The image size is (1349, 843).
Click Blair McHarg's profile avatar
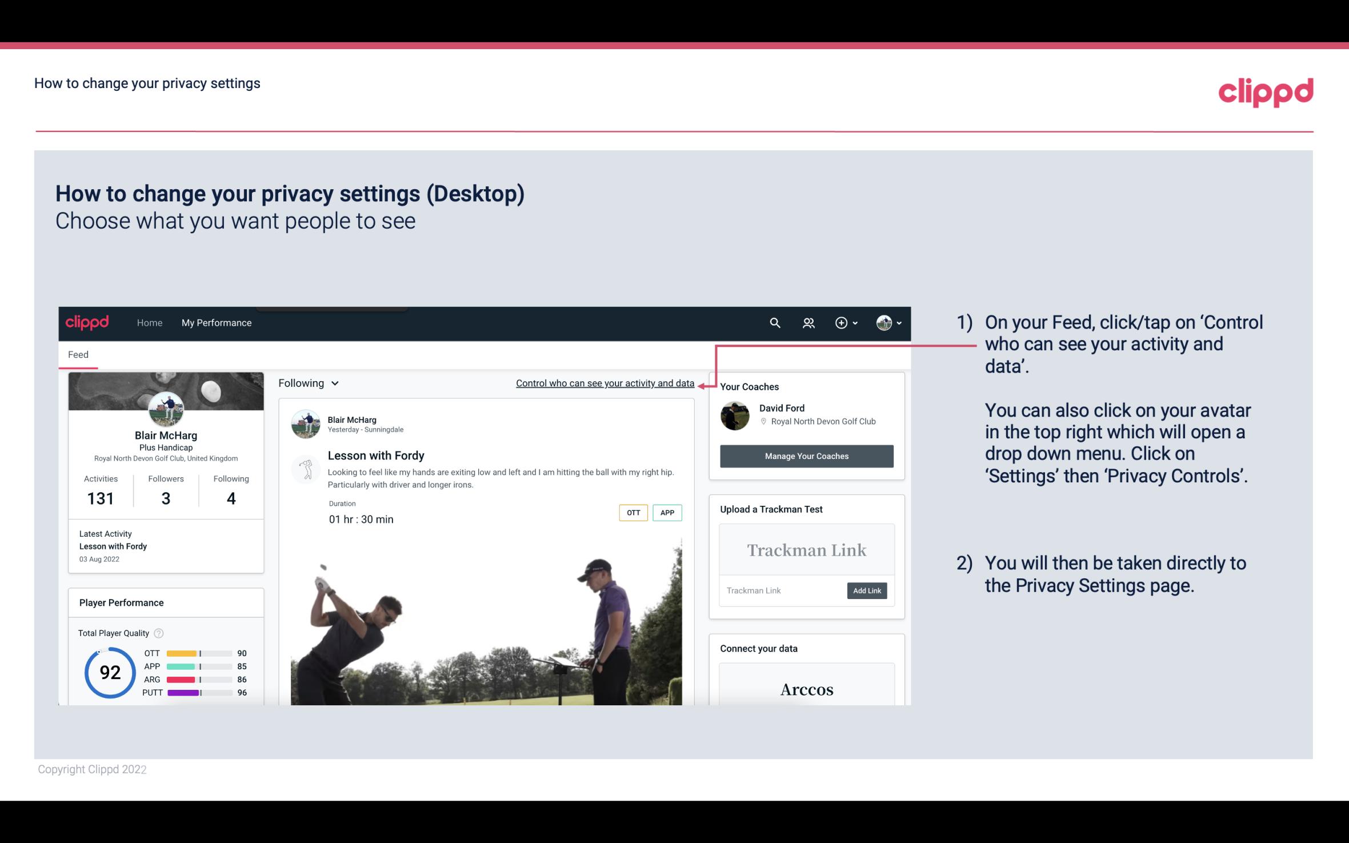[x=166, y=409]
